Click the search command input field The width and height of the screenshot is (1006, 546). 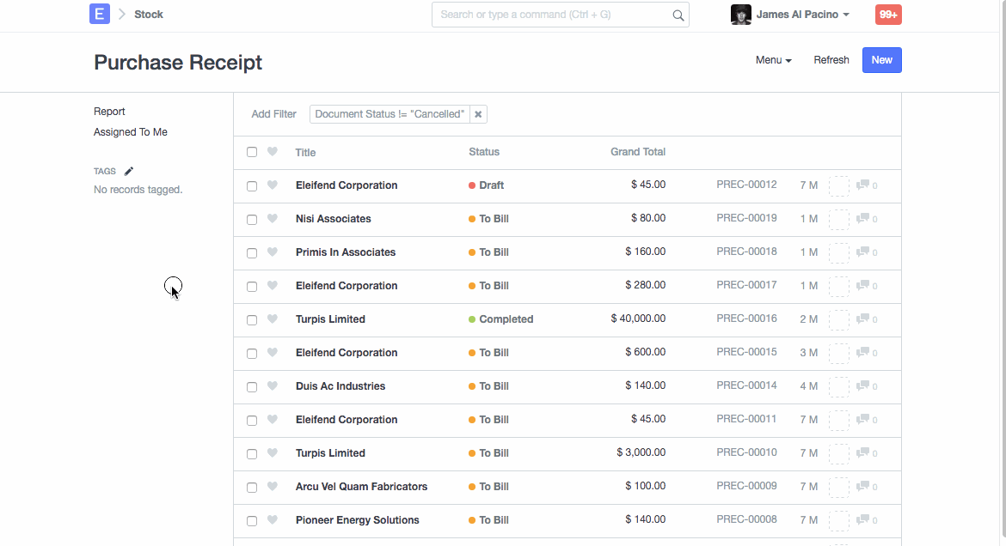tap(550, 15)
